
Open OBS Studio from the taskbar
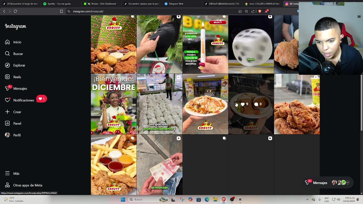232,199
